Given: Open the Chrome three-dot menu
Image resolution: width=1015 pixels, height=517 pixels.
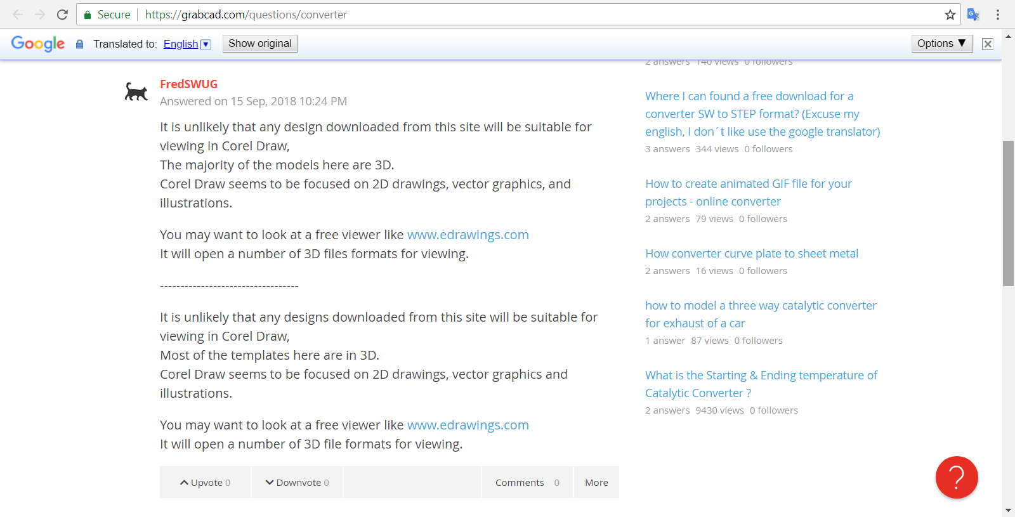Looking at the screenshot, I should pos(998,15).
